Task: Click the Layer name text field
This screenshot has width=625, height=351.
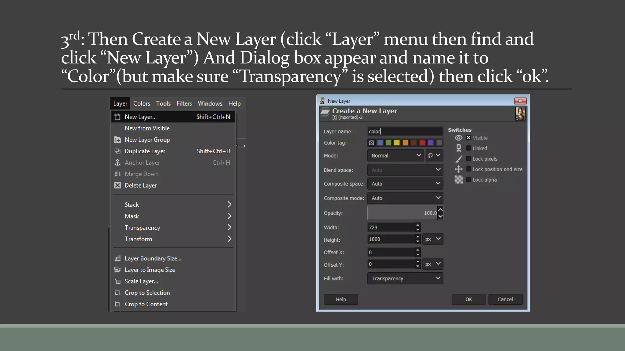Action: click(405, 131)
